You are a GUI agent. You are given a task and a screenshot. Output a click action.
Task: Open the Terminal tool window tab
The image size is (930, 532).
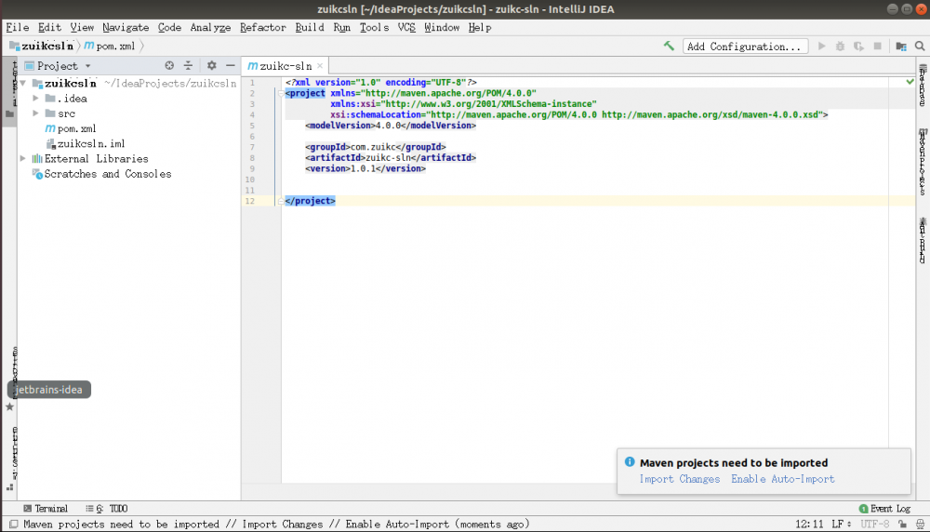tap(45, 509)
